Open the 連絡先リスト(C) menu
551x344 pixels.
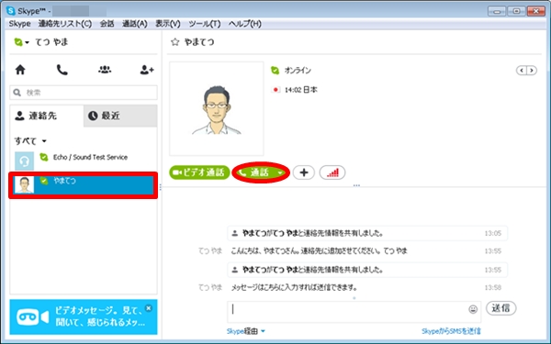point(65,24)
